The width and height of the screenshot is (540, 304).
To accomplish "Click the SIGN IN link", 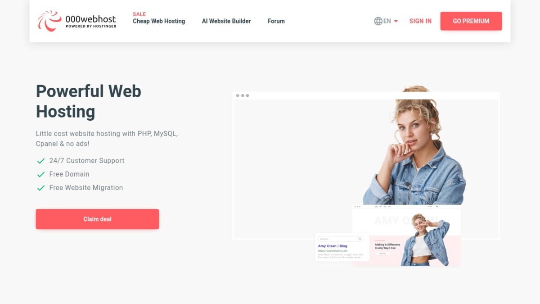I will pos(420,21).
